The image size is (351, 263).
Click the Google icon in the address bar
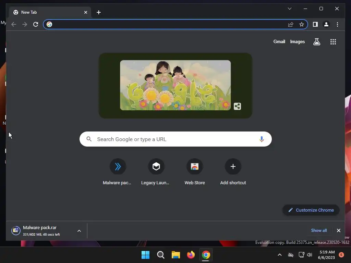point(49,24)
